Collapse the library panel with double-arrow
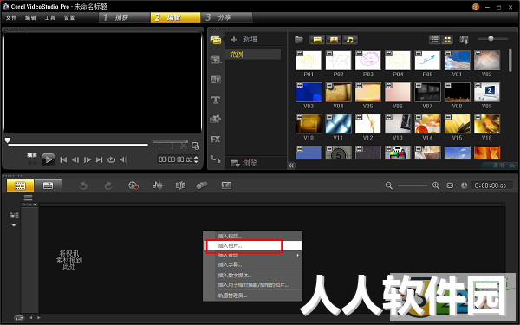The width and height of the screenshot is (520, 325). pyautogui.click(x=291, y=166)
